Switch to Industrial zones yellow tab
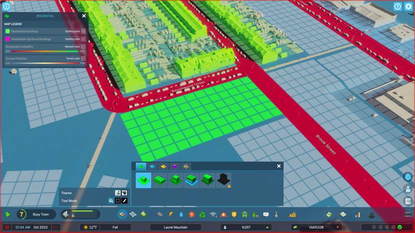 click(163, 166)
